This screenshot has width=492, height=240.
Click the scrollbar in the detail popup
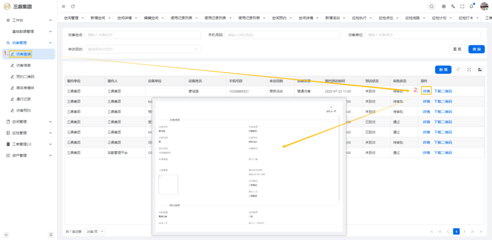pyautogui.click(x=339, y=155)
